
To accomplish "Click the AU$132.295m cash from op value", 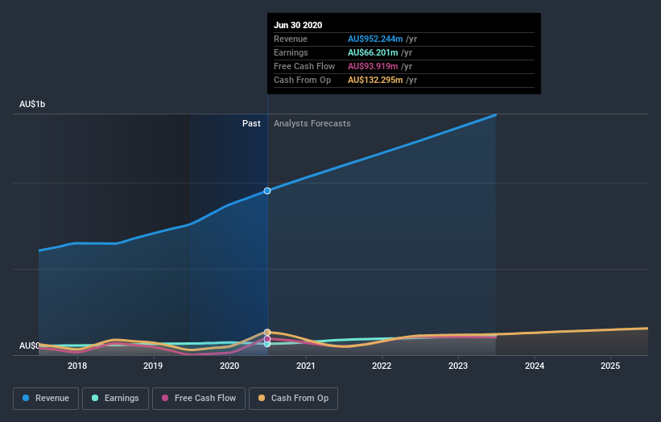I will point(375,80).
